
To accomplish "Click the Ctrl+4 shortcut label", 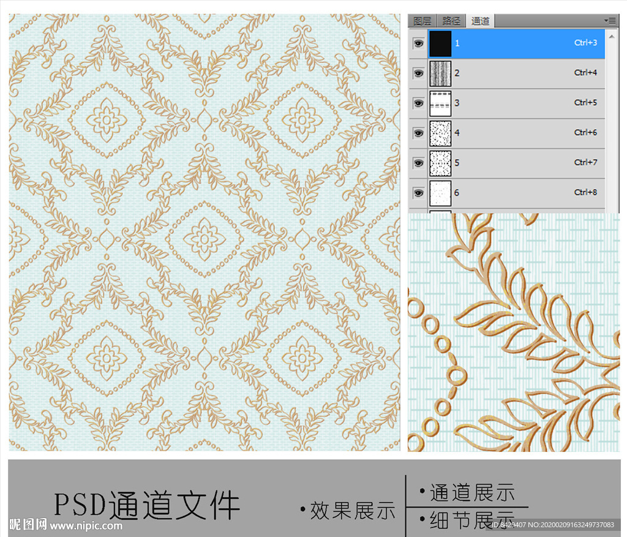I will point(585,72).
